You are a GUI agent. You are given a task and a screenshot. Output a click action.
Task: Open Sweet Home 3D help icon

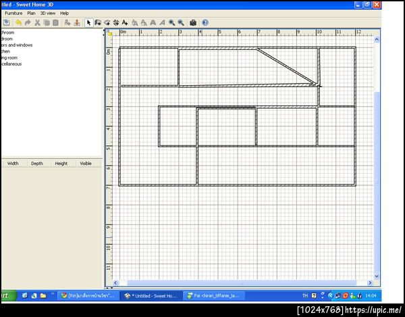coord(205,23)
